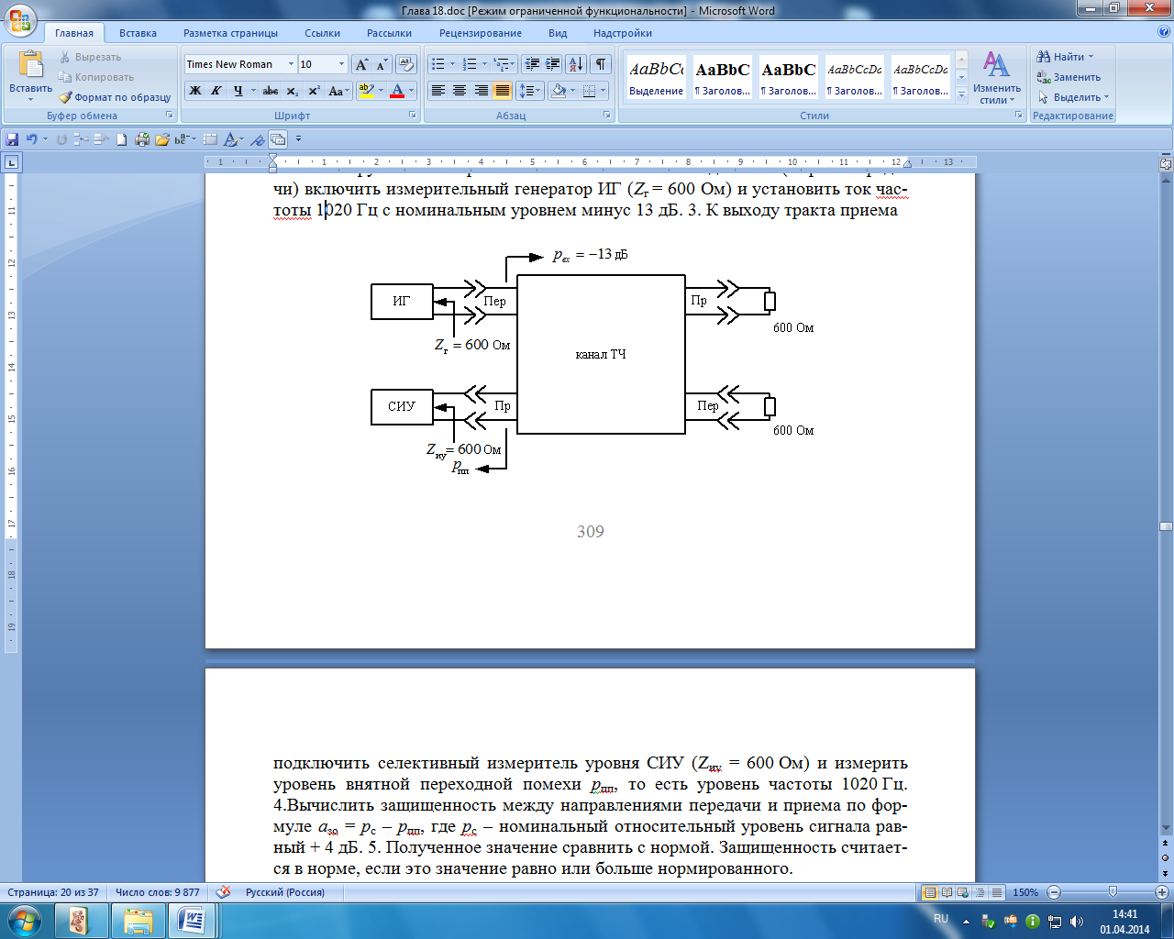Screen dimensions: 1174x939
Task: Click the word count in the status bar
Action: (157, 892)
